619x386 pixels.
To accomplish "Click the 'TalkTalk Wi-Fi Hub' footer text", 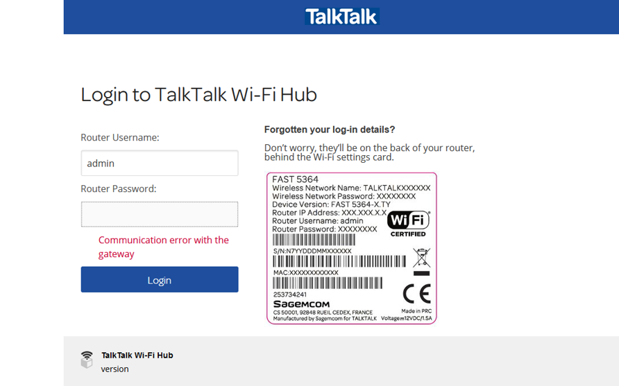I will pos(137,355).
